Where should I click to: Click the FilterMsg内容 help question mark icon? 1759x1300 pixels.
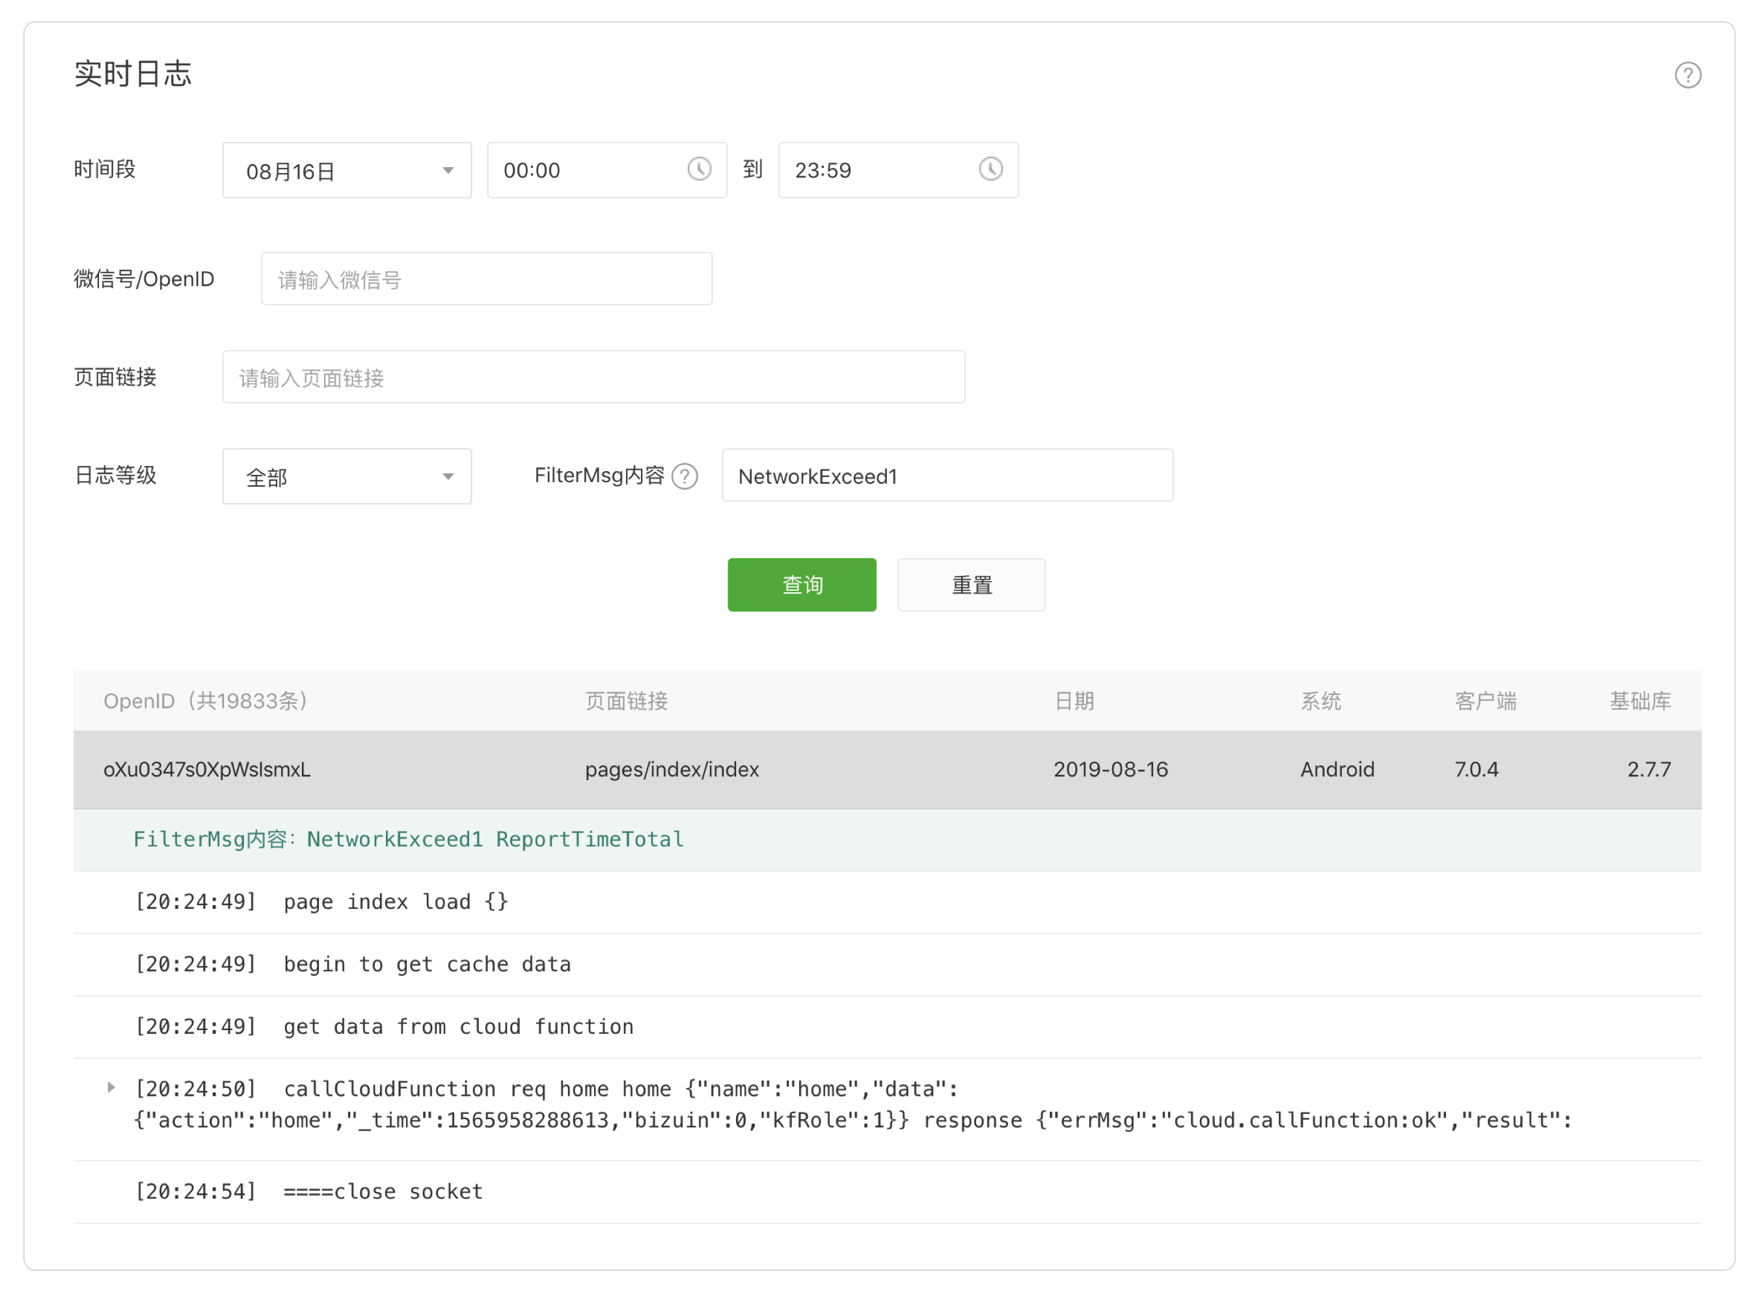[685, 477]
